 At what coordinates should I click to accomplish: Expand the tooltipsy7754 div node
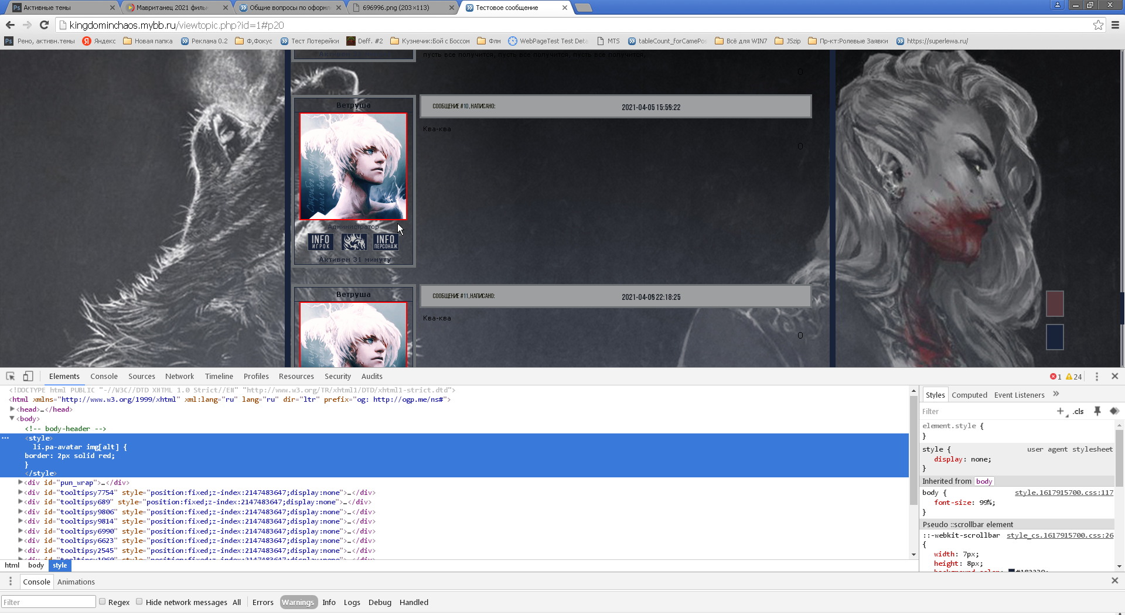[21, 492]
